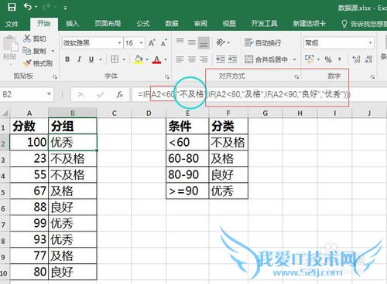The width and height of the screenshot is (387, 284).
Task: Switch to the 公式 ribbon tab
Action: pyautogui.click(x=143, y=24)
